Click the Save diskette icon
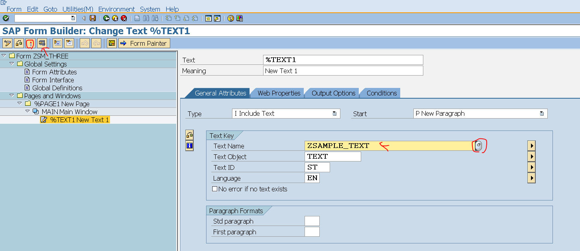Viewport: 580px width, 251px height. (x=92, y=18)
